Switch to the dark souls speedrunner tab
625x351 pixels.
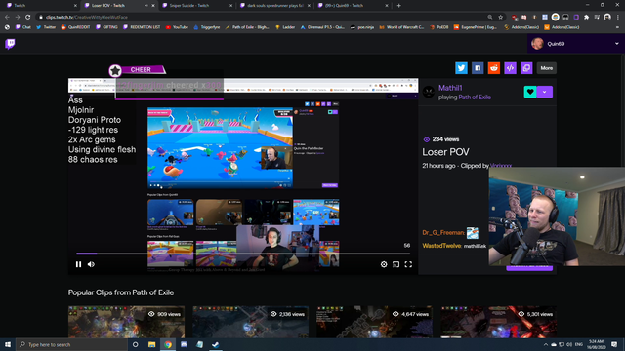point(273,6)
